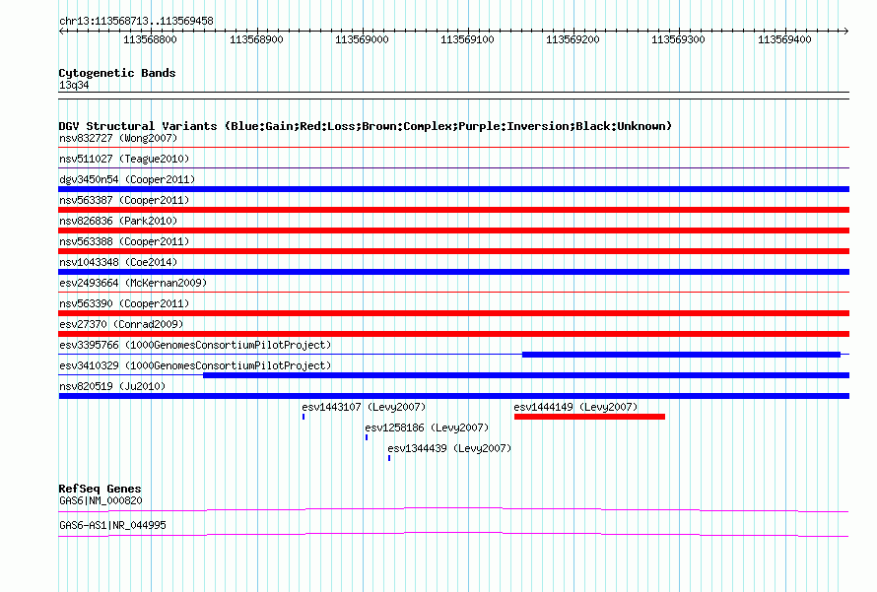Click the thin purple nsv511027 inversion line

[453, 167]
